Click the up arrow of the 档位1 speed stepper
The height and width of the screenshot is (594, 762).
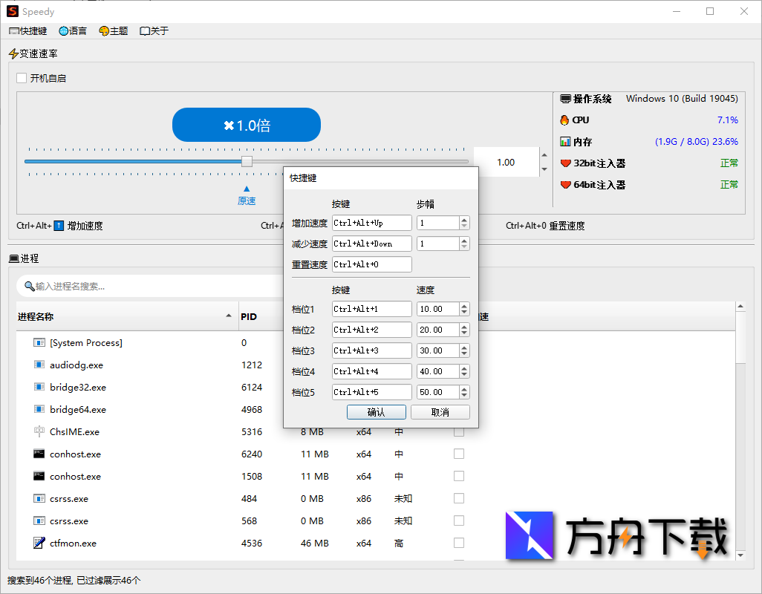464,305
